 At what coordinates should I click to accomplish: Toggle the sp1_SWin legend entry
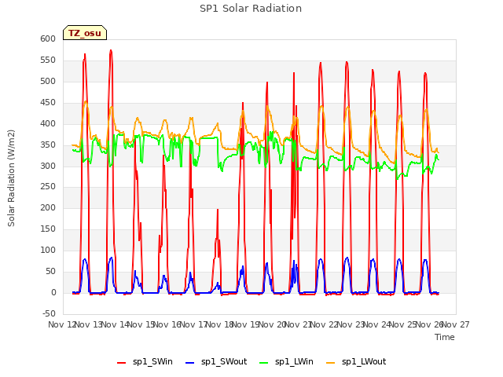pyautogui.click(x=145, y=362)
